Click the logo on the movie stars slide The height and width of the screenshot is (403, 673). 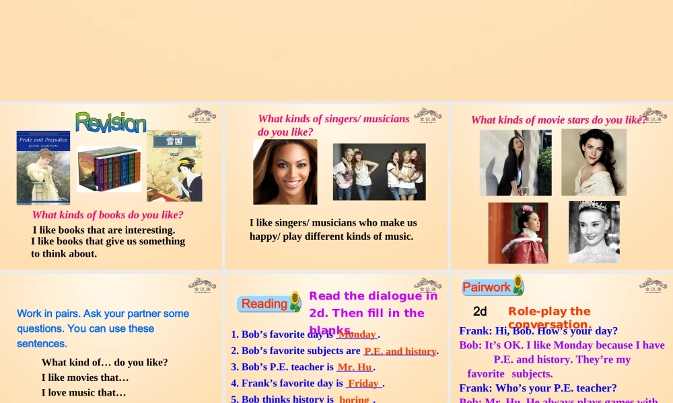653,115
